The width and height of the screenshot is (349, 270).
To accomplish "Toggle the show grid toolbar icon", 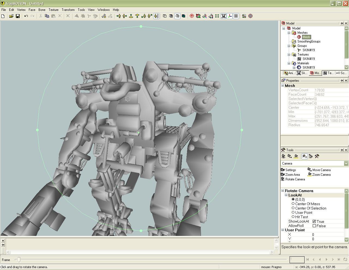I will click(236, 16).
